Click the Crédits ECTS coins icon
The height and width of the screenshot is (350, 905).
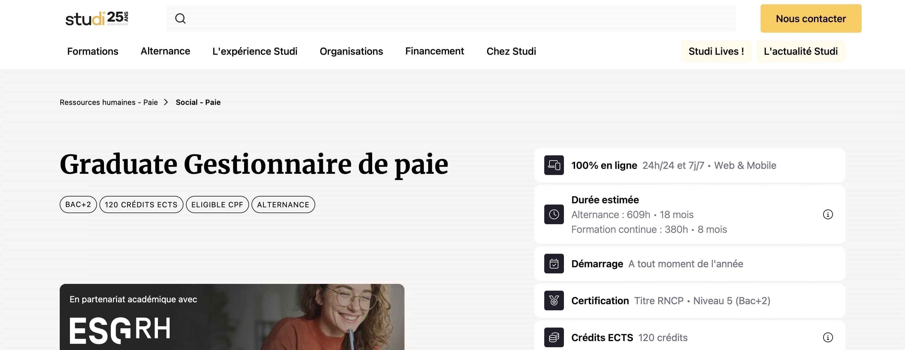(x=554, y=337)
